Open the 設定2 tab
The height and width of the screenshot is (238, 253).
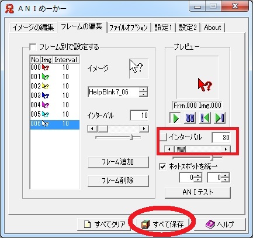click(x=188, y=28)
